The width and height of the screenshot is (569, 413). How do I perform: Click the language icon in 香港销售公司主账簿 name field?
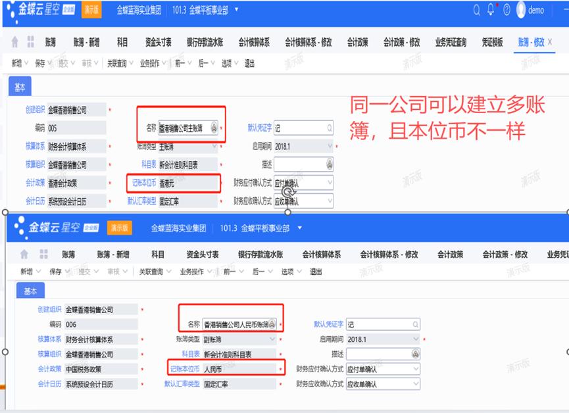tap(214, 128)
